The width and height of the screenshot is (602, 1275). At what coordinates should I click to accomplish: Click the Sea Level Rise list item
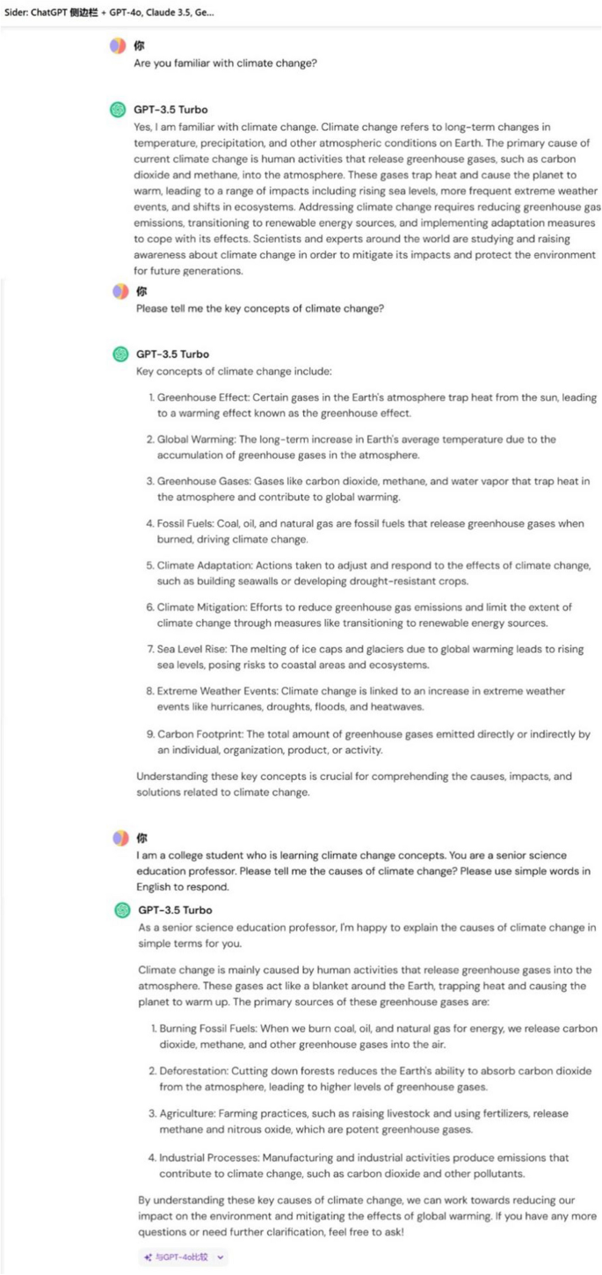coord(366,657)
